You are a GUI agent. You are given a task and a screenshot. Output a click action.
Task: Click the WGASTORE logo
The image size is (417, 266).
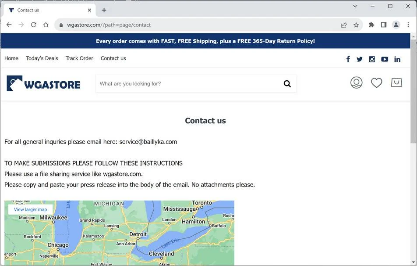[x=43, y=83]
